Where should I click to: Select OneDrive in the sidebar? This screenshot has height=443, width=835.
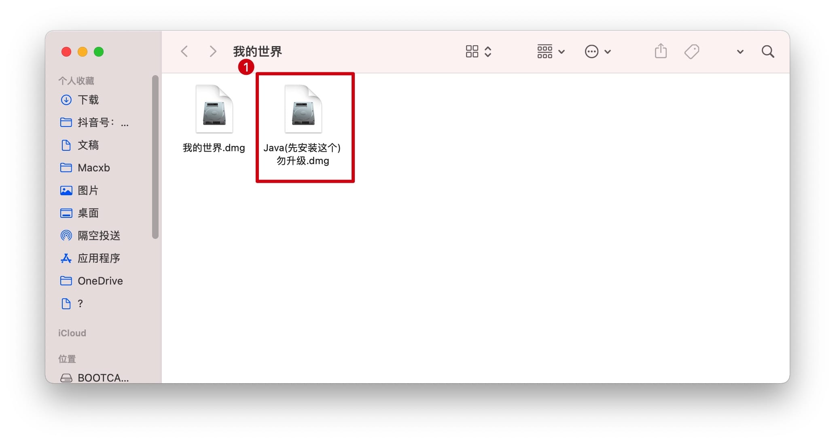point(100,281)
